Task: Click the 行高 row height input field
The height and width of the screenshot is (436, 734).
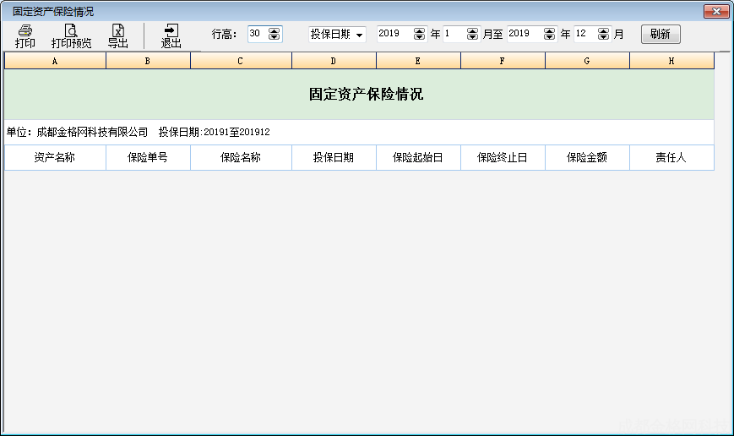Action: [x=257, y=34]
